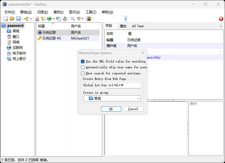Check Show search for repeated autotype
225x163 pixels.
83,73
